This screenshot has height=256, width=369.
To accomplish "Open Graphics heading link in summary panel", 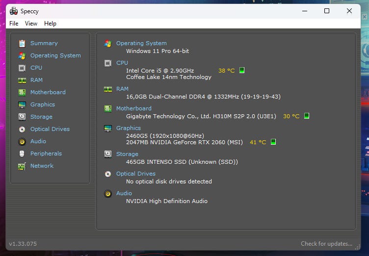I will coord(129,128).
